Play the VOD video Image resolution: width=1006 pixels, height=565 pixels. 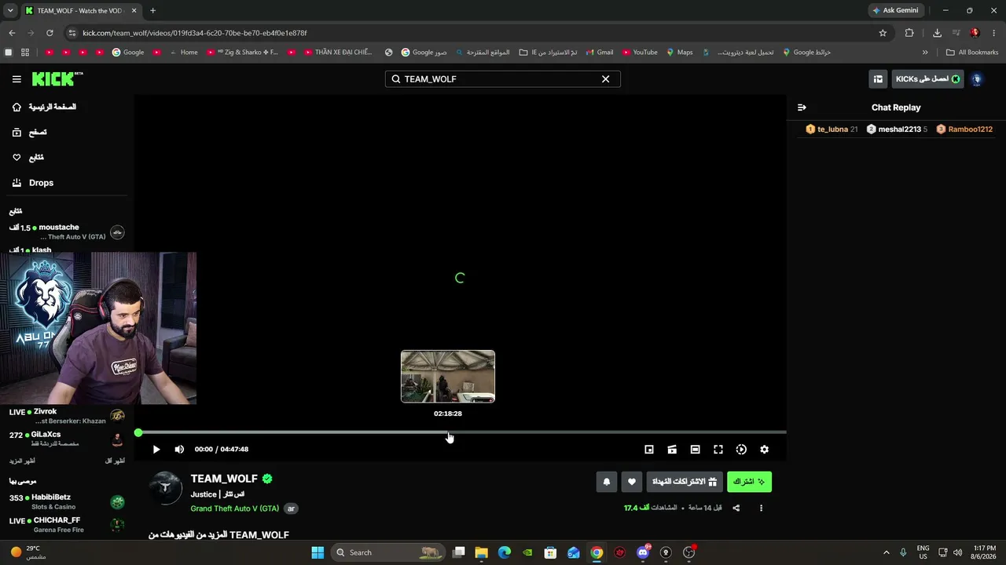pyautogui.click(x=156, y=450)
